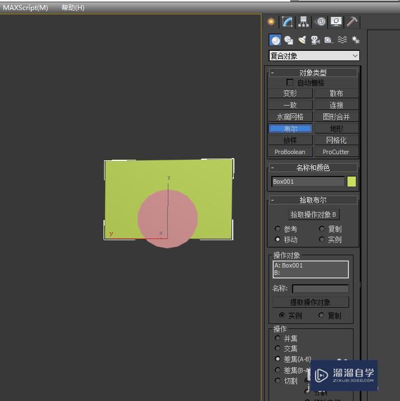Viewport: 400px width, 401px height.
Task: Toggle the highlighted 布尔 button
Action: coord(290,128)
